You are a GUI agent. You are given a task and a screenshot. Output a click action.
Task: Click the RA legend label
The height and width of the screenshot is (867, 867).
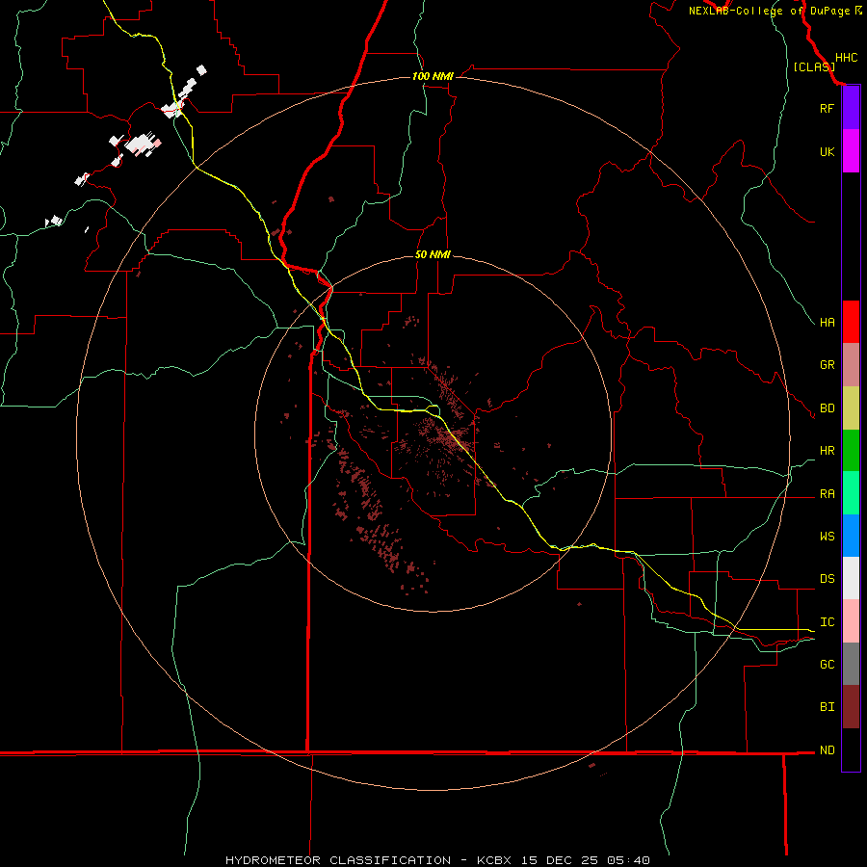coord(827,494)
